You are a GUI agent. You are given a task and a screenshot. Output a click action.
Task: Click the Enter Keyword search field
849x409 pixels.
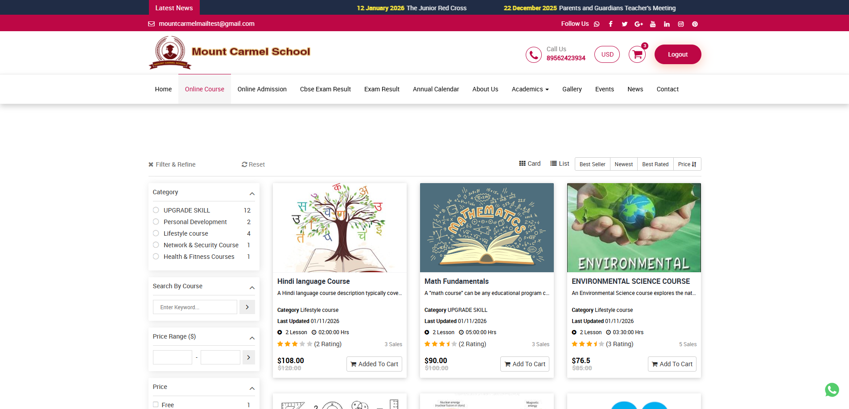(x=195, y=307)
